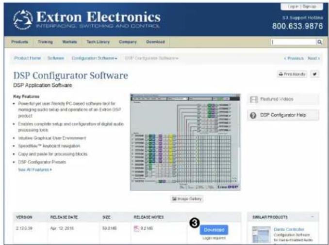Open the Download menu
Viewport: 329px width, 245px height.
pyautogui.click(x=155, y=42)
